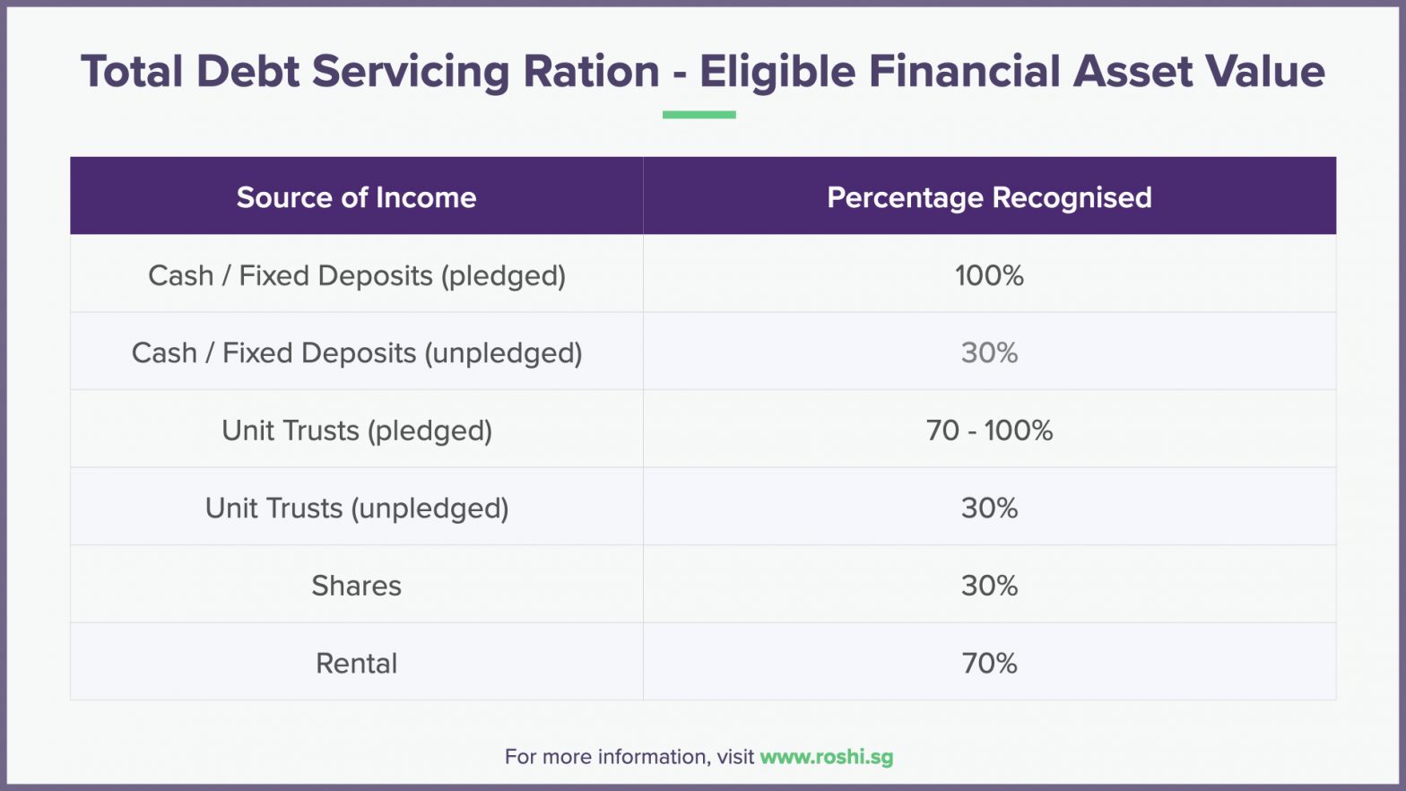Screen dimensions: 1406x791
Task: Open the www.roshi.sg link
Action: 826,757
